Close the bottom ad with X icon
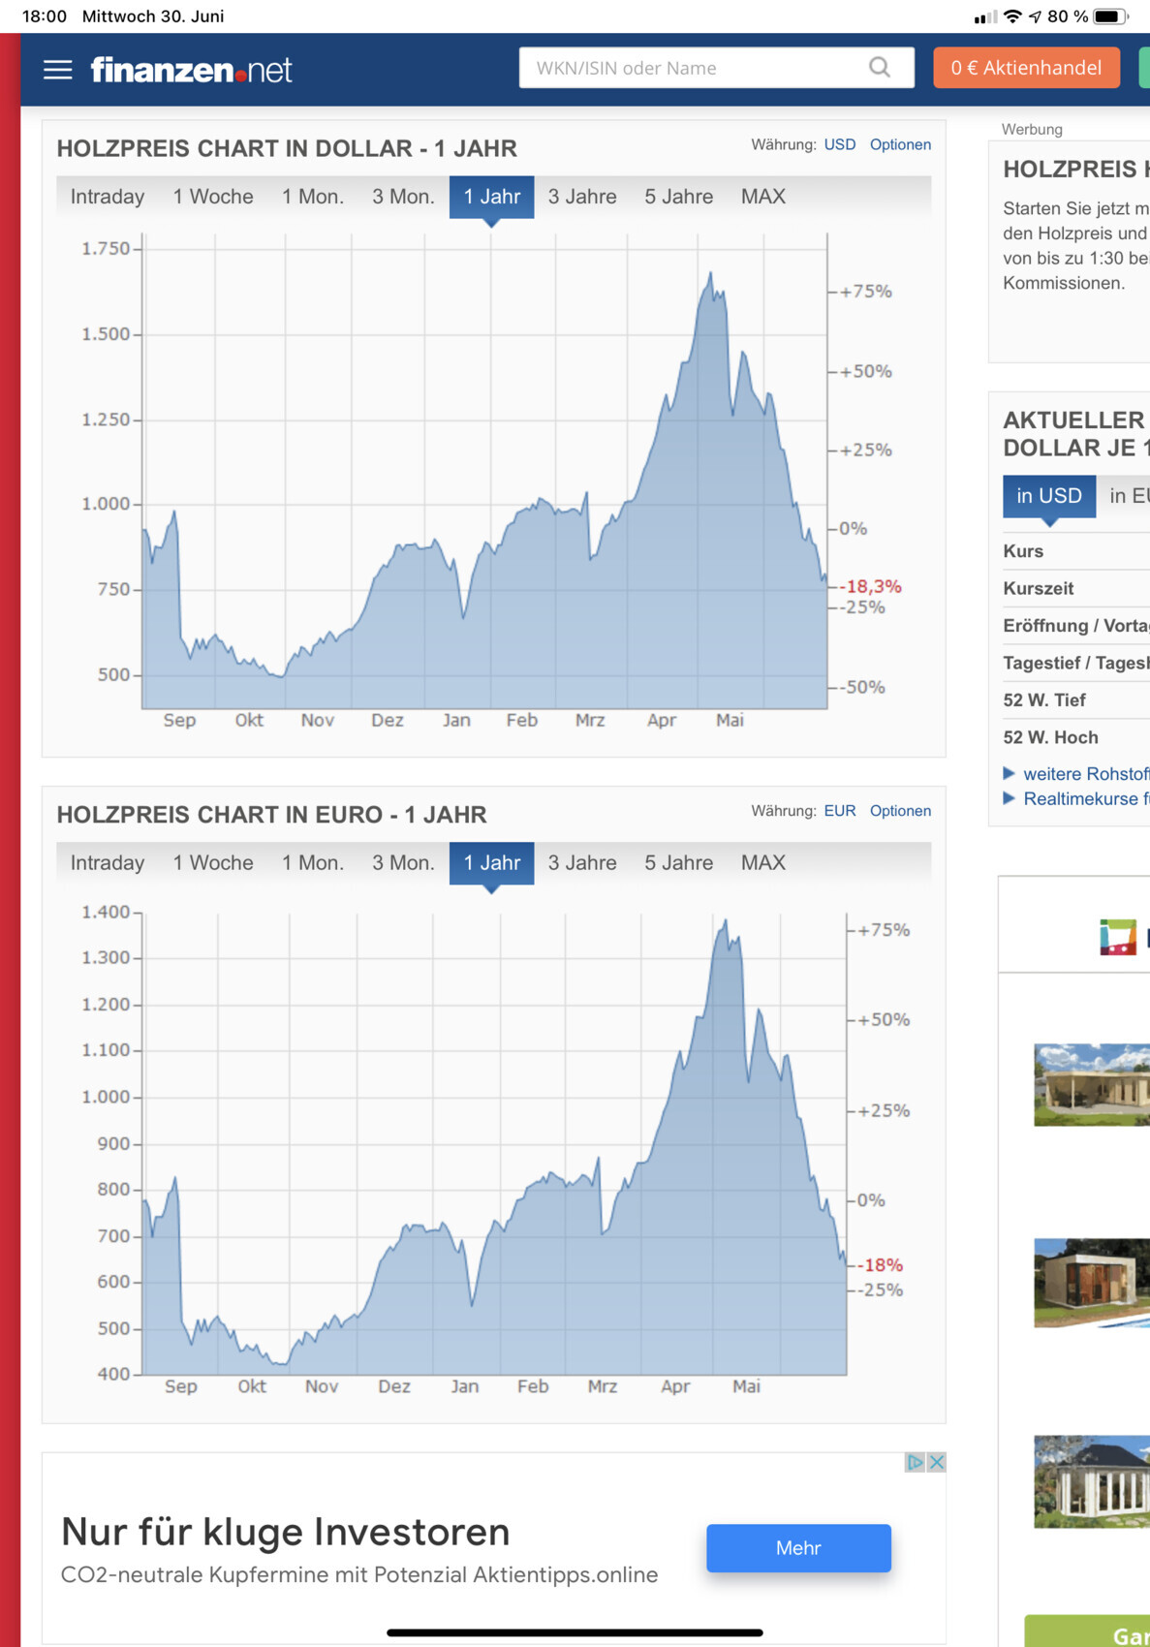The image size is (1150, 1647). click(936, 1462)
